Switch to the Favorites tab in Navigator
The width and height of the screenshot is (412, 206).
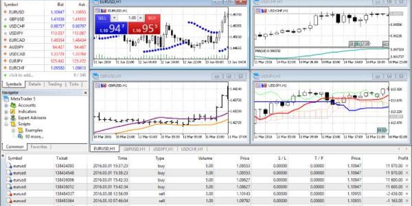(x=39, y=147)
